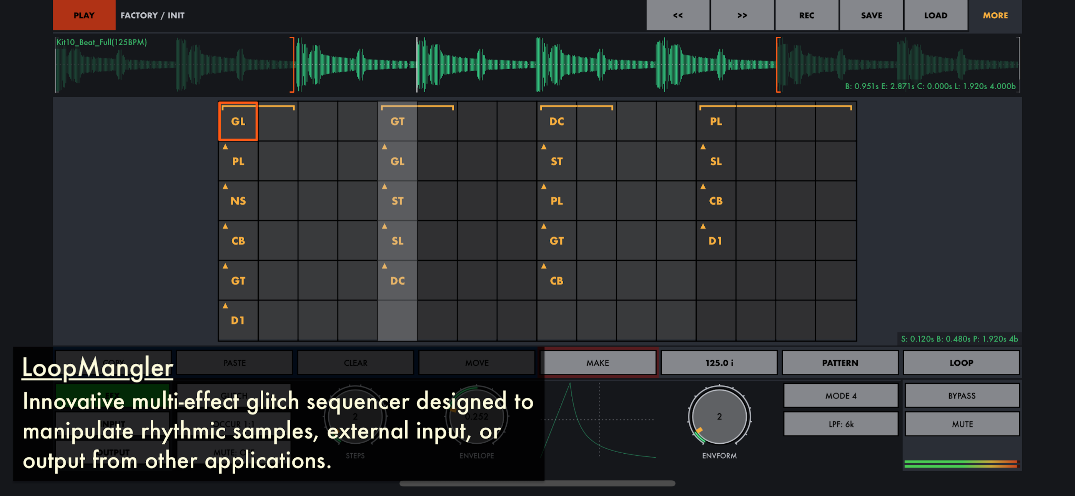Click the CLEAR button

[x=356, y=363]
